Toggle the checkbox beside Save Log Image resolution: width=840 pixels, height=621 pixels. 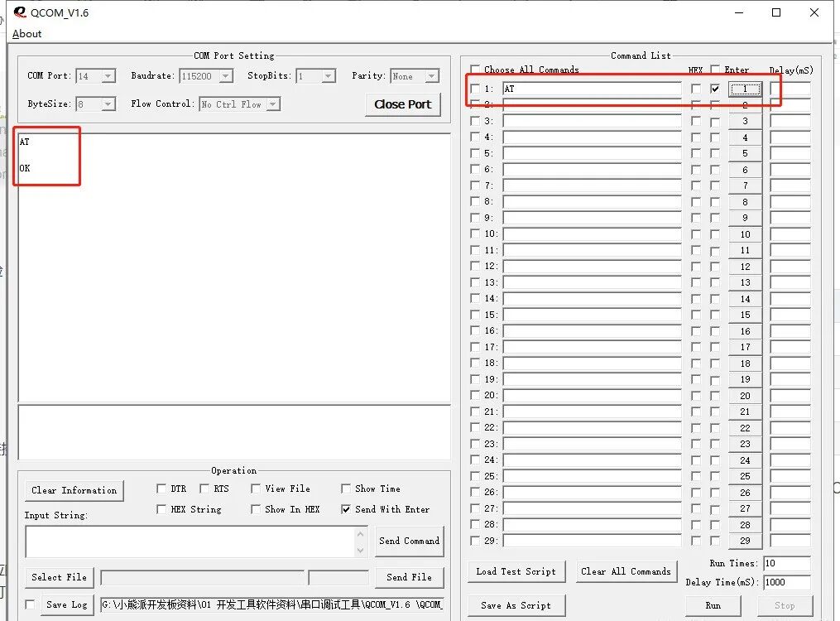point(30,604)
